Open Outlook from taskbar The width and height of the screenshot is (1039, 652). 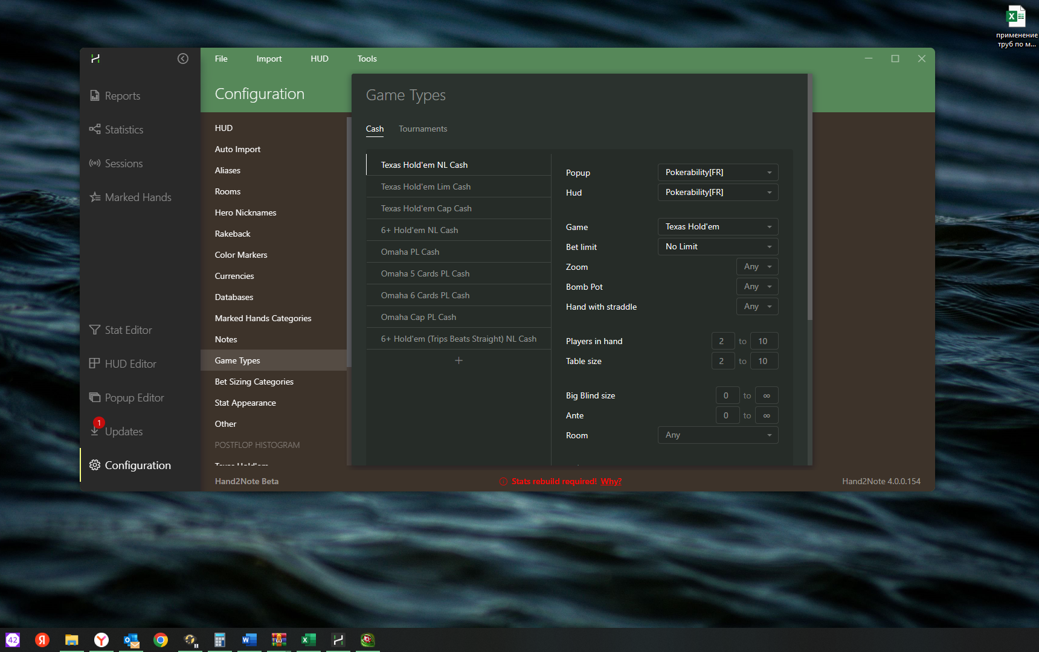(x=131, y=640)
